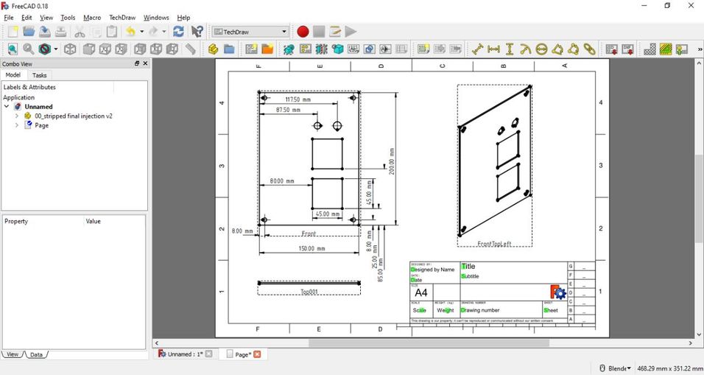This screenshot has height=375, width=704.
Task: Switch to the View property tab
Action: 13,354
